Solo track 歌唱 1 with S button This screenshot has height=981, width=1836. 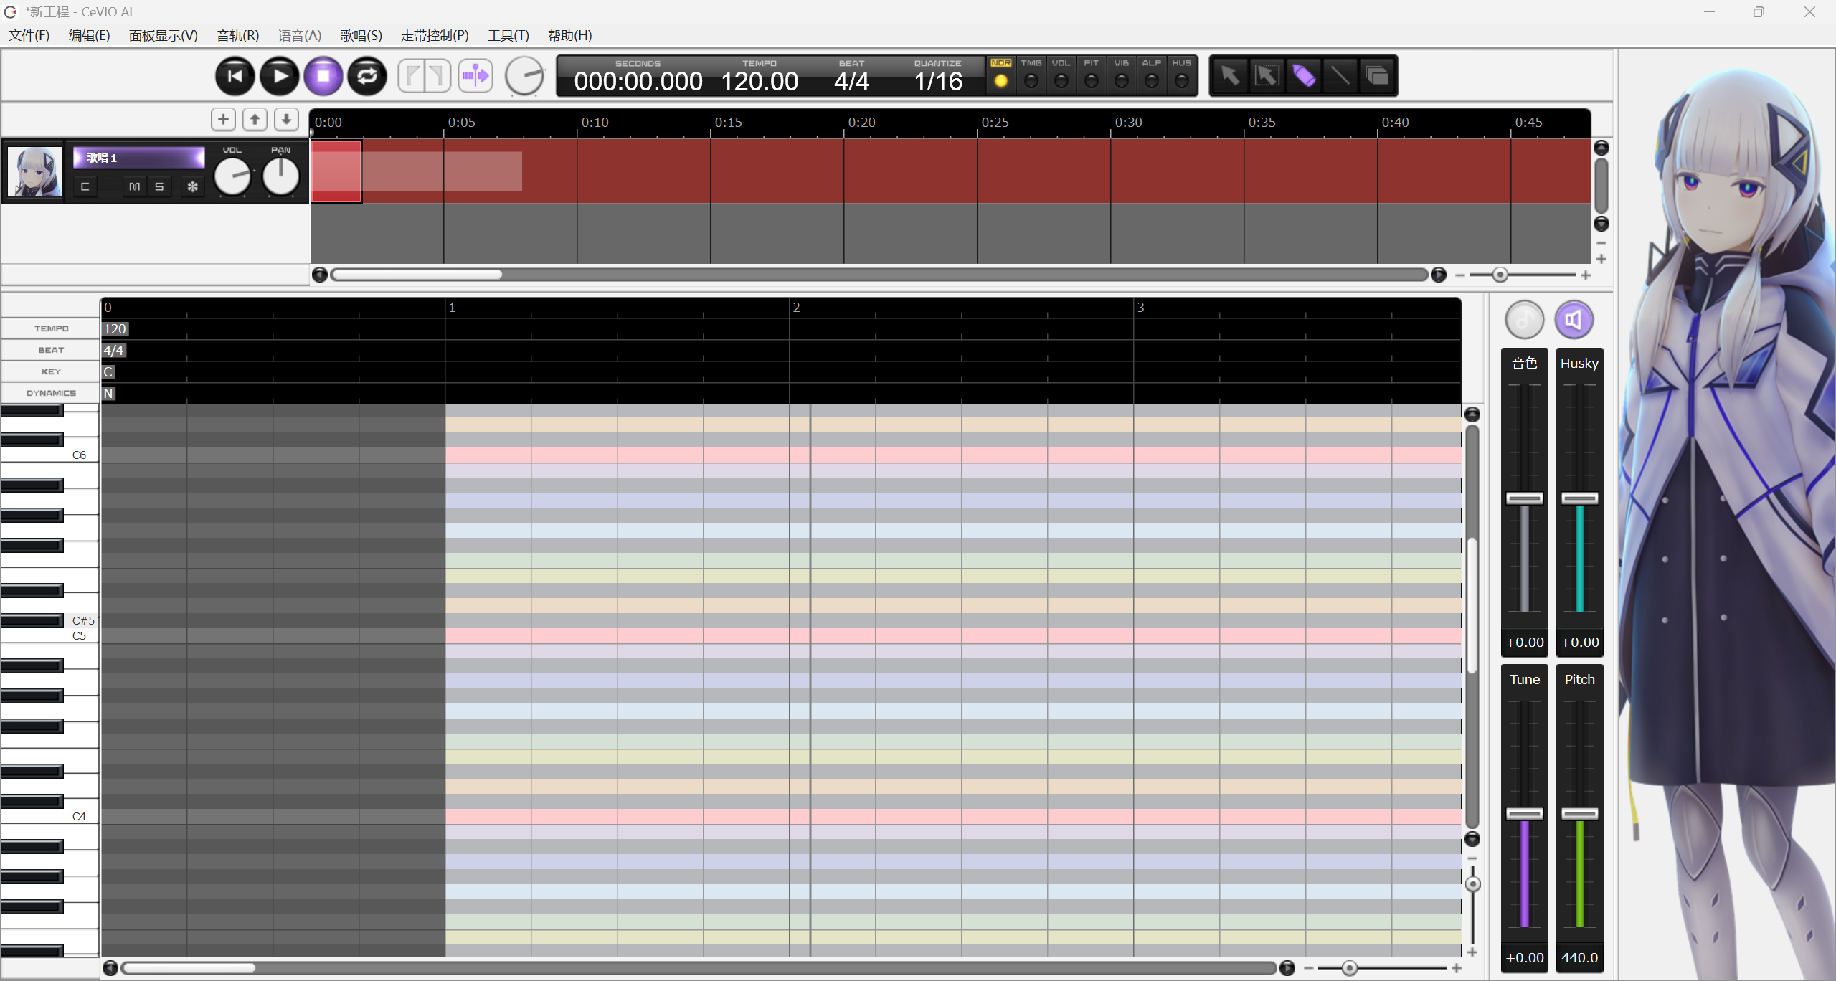[x=159, y=186]
